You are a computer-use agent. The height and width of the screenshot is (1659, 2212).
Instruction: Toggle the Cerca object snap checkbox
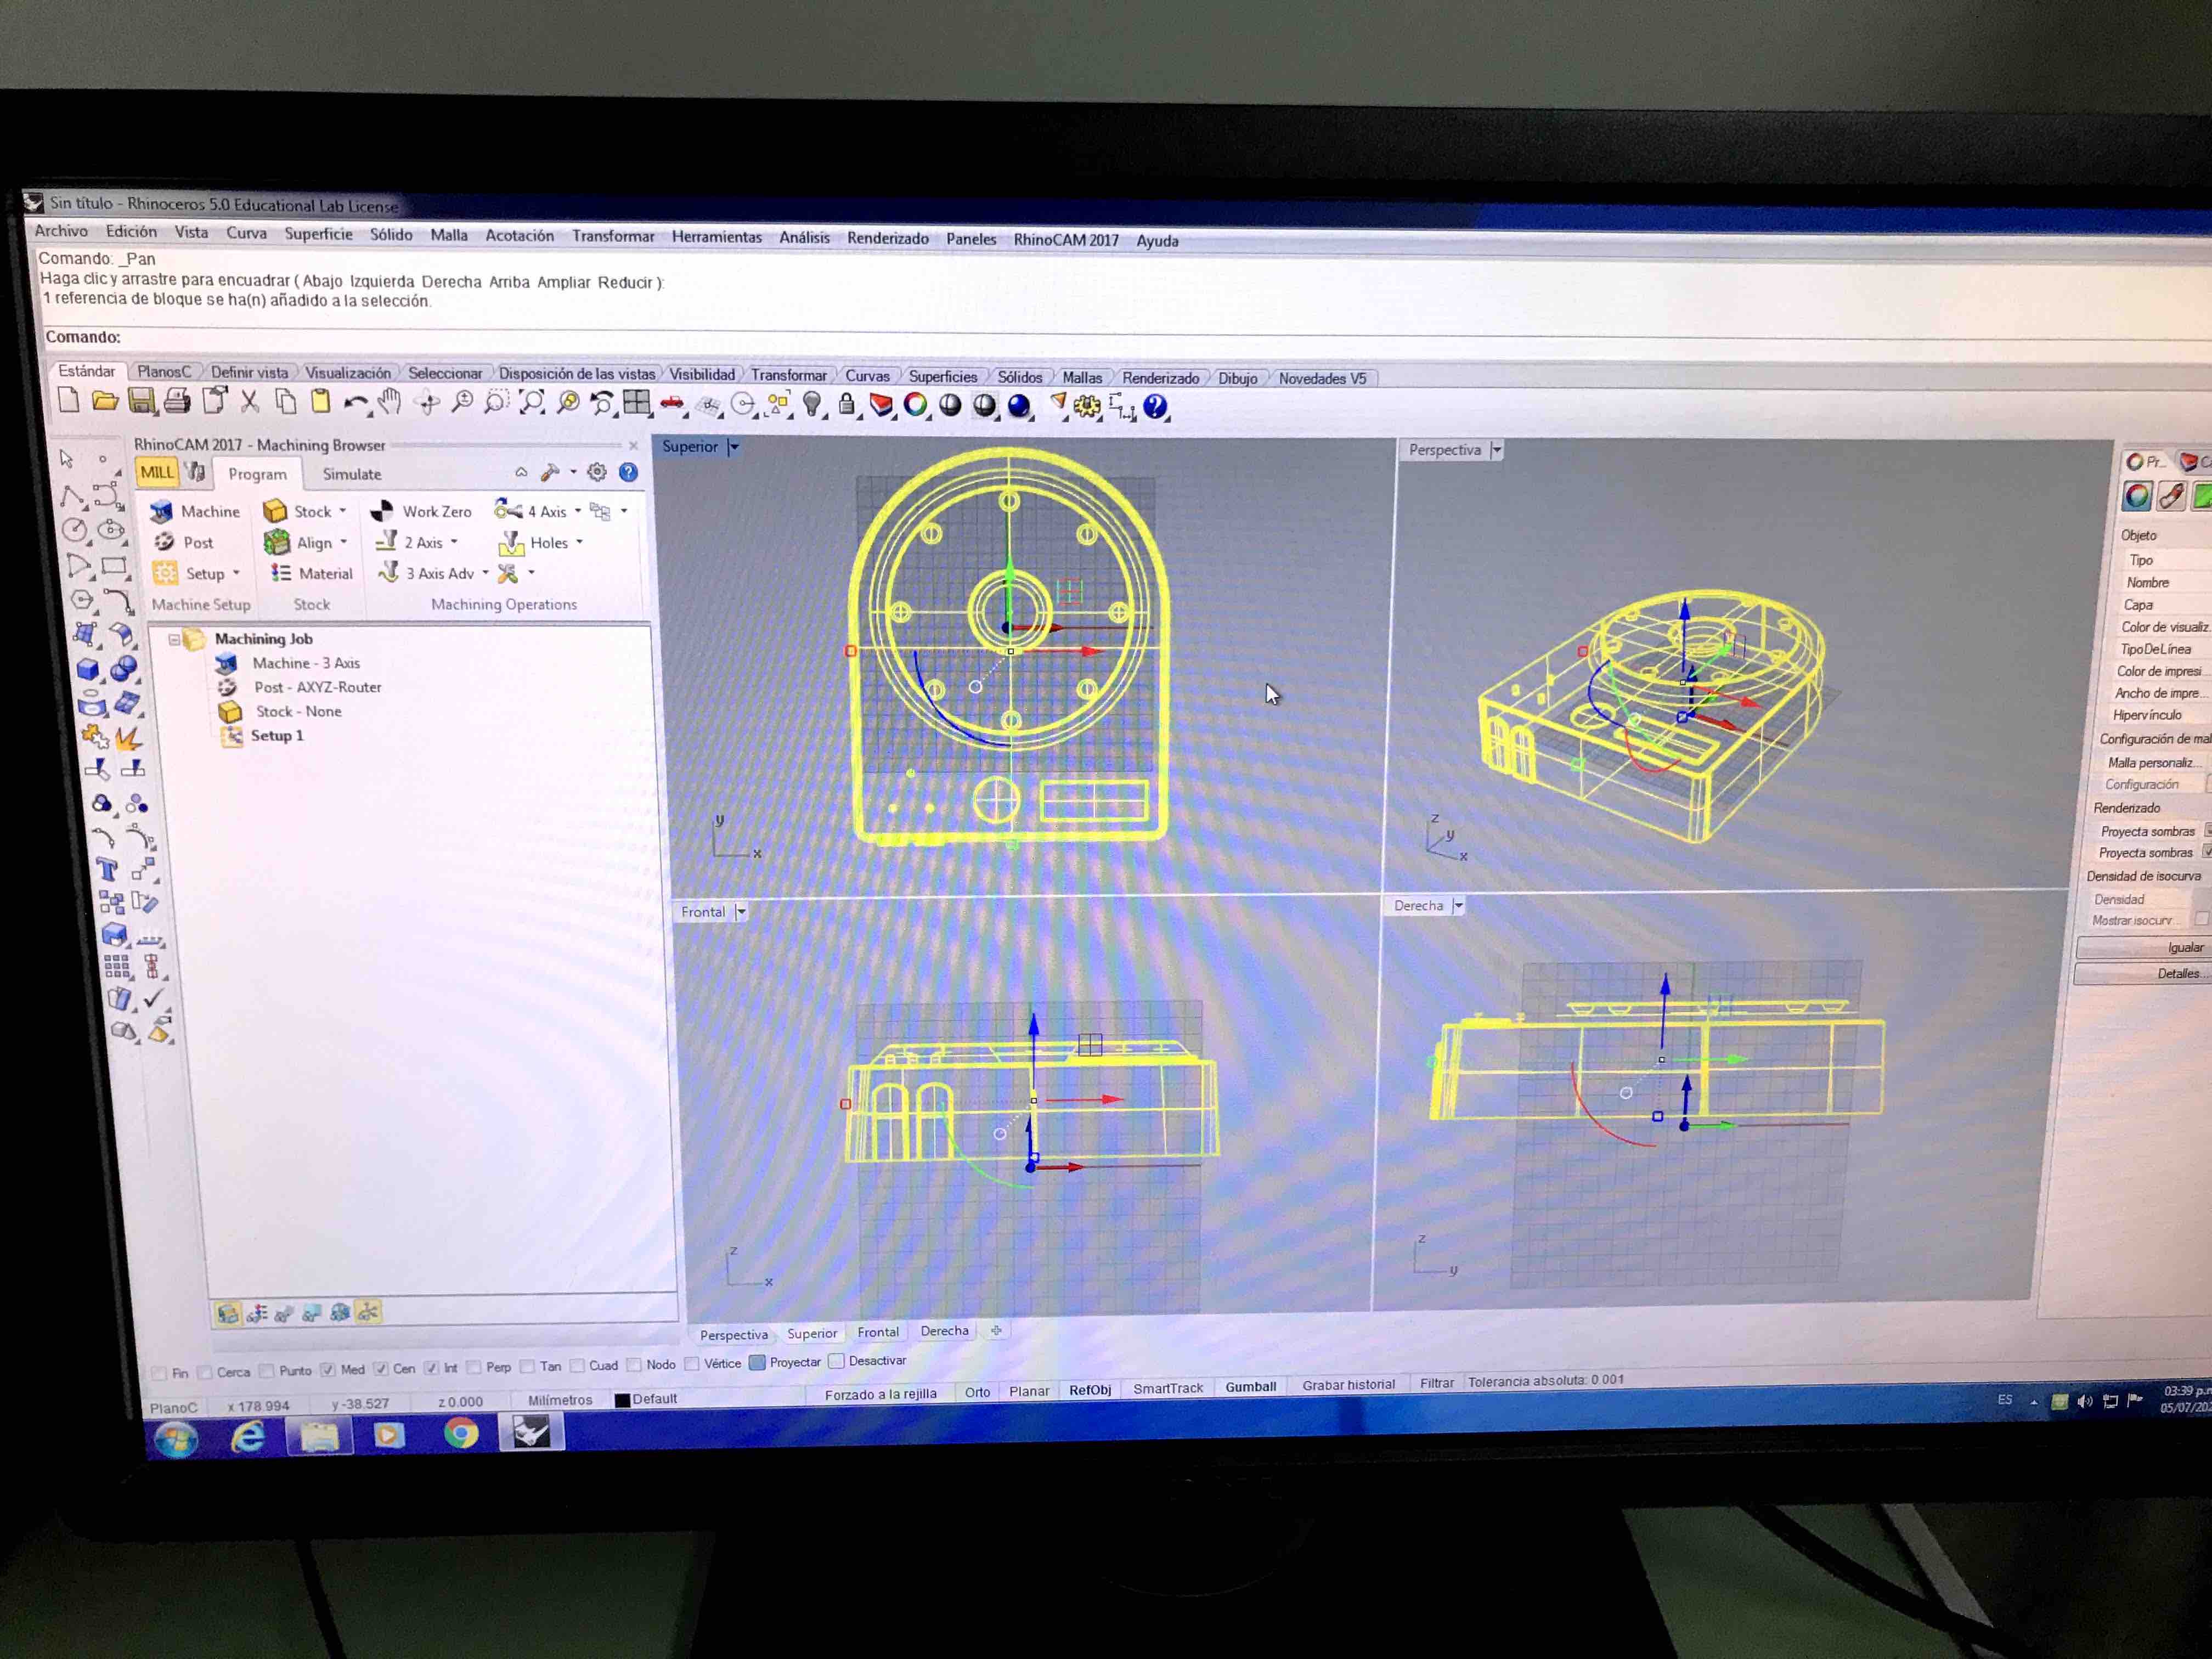[205, 1371]
